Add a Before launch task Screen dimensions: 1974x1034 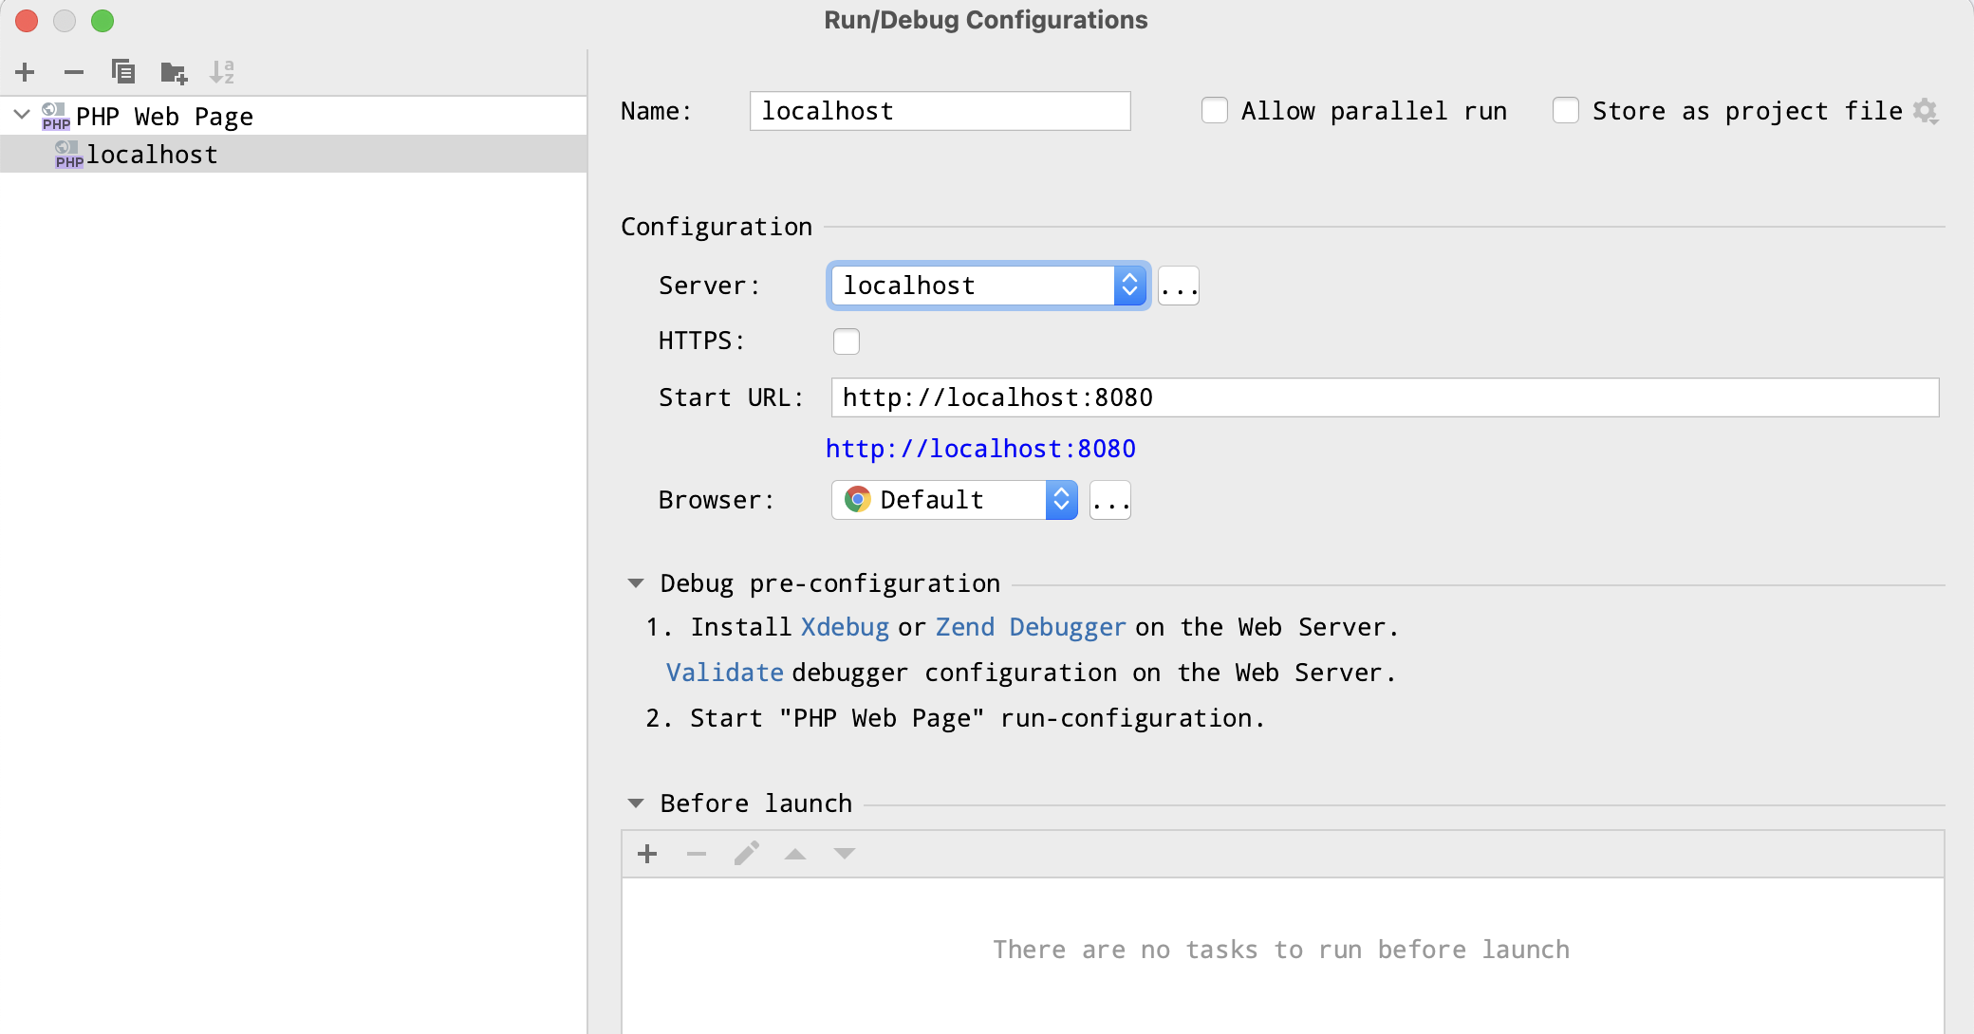pyautogui.click(x=647, y=854)
